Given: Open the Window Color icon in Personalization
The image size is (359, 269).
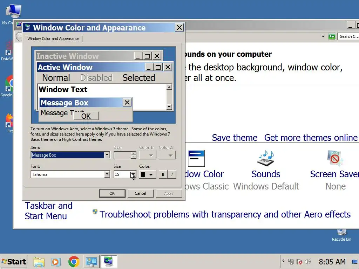Looking at the screenshot, I should [x=196, y=158].
